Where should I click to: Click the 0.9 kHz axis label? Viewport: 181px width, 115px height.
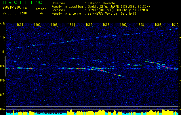[x=2, y=66]
